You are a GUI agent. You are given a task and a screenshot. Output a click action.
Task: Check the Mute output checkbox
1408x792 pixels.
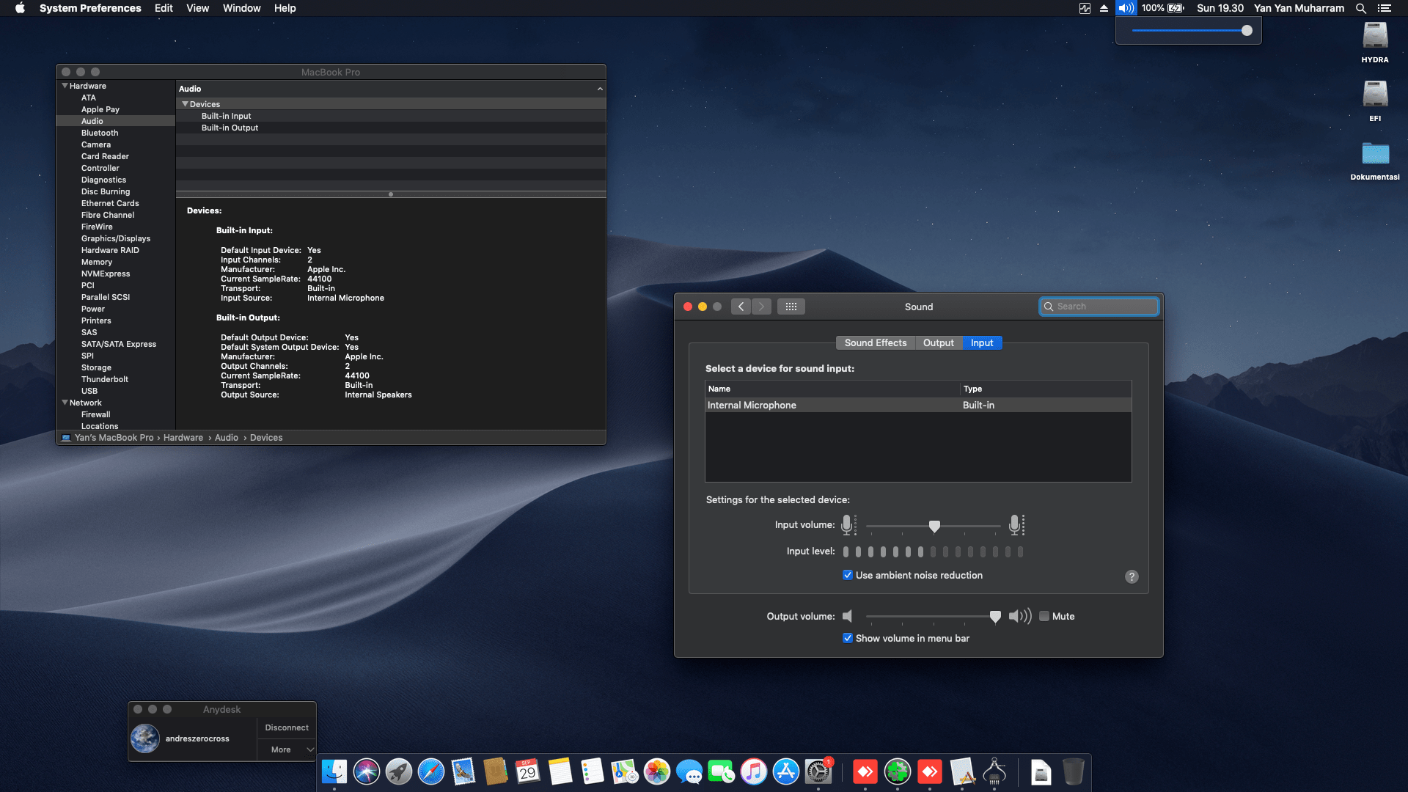pyautogui.click(x=1044, y=616)
